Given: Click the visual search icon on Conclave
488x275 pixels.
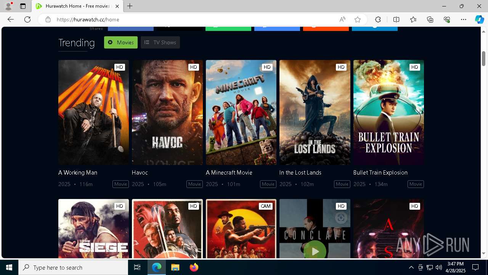Looking at the screenshot, I should 341,218.
